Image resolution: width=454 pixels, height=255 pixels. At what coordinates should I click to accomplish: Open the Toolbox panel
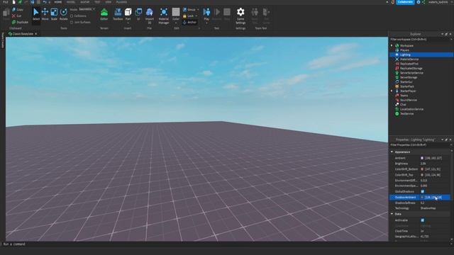118,14
